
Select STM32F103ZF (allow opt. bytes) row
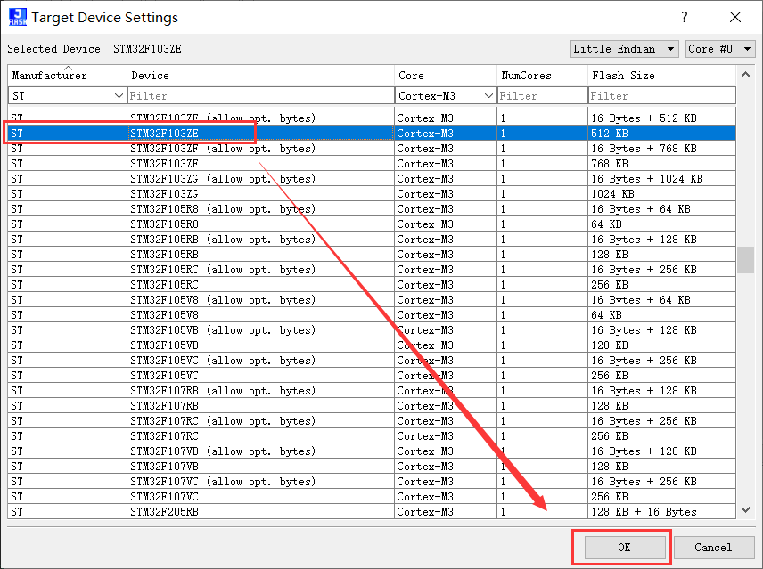pyautogui.click(x=372, y=148)
